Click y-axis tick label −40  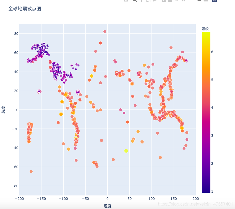click(x=15, y=148)
